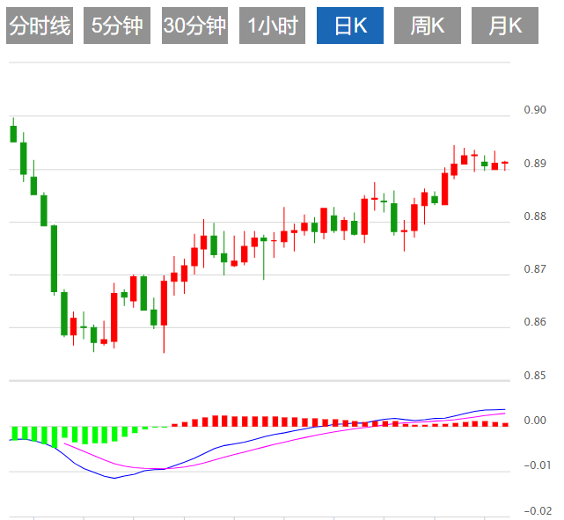Click the last red candlestick on the chart
This screenshot has width=564, height=520.
pos(505,163)
